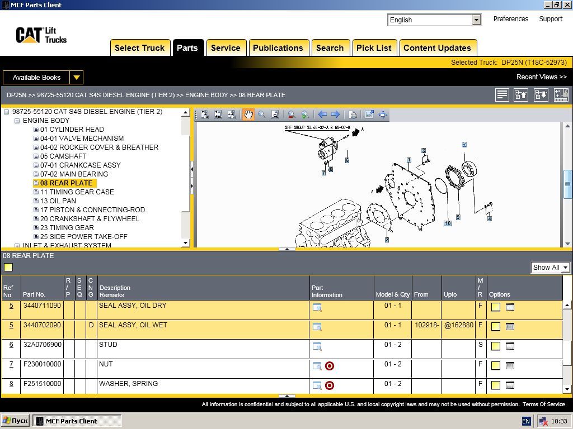Viewport: 573px width, 429px height.
Task: Click the red target icon in WASHER, SPRING row
Action: pyautogui.click(x=330, y=385)
